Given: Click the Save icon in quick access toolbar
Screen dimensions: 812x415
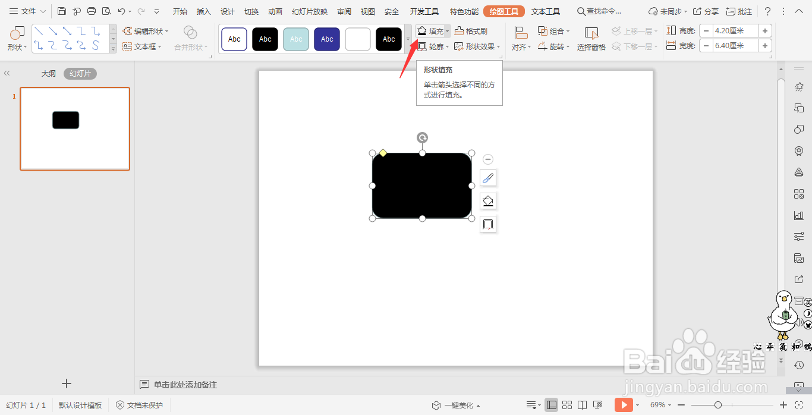Looking at the screenshot, I should click(62, 11).
